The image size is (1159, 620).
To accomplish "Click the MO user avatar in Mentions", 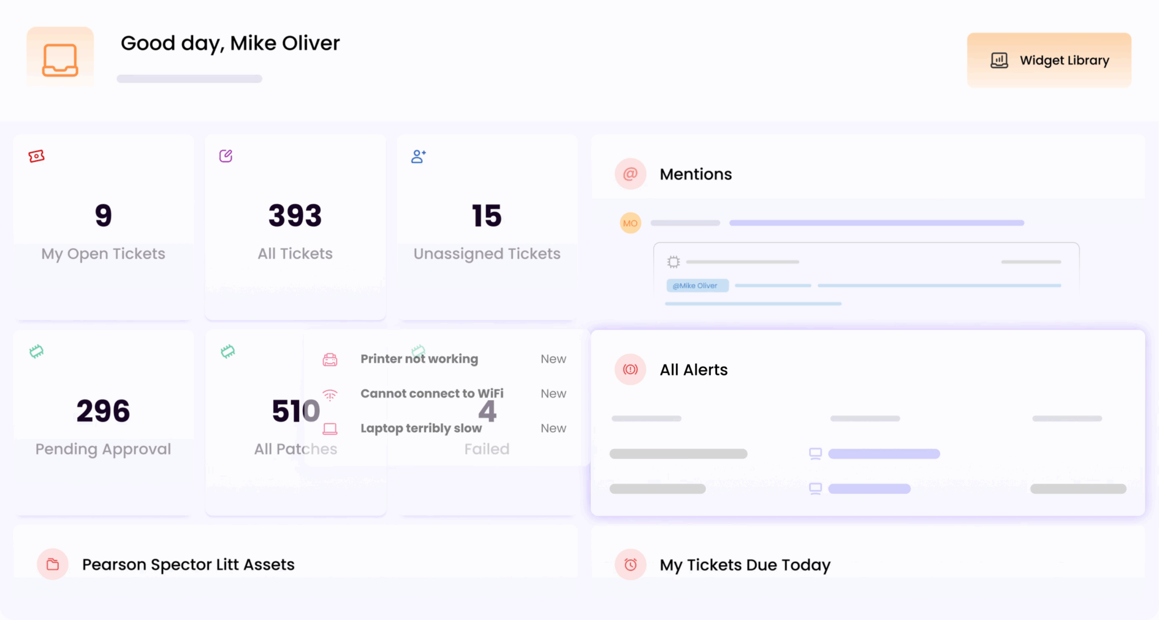I will (x=630, y=223).
